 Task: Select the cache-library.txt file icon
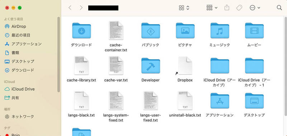point(81,65)
